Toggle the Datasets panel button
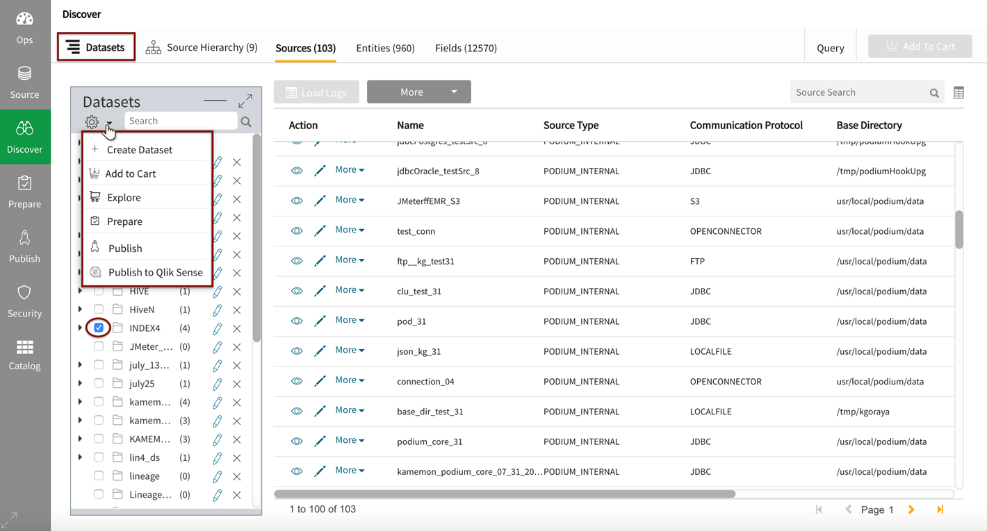This screenshot has height=531, width=987. [96, 47]
